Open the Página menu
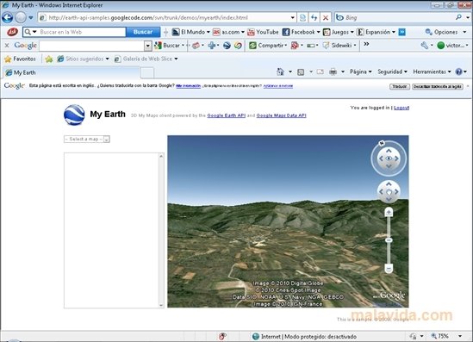The height and width of the screenshot is (342, 473). click(x=360, y=72)
